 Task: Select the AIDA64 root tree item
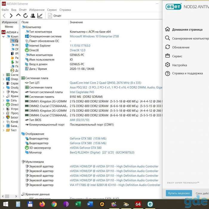(x=10, y=32)
